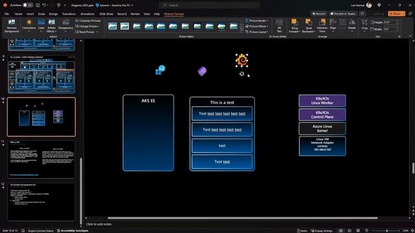Switch to the Design tab
The height and width of the screenshot is (233, 415).
[x=53, y=14]
